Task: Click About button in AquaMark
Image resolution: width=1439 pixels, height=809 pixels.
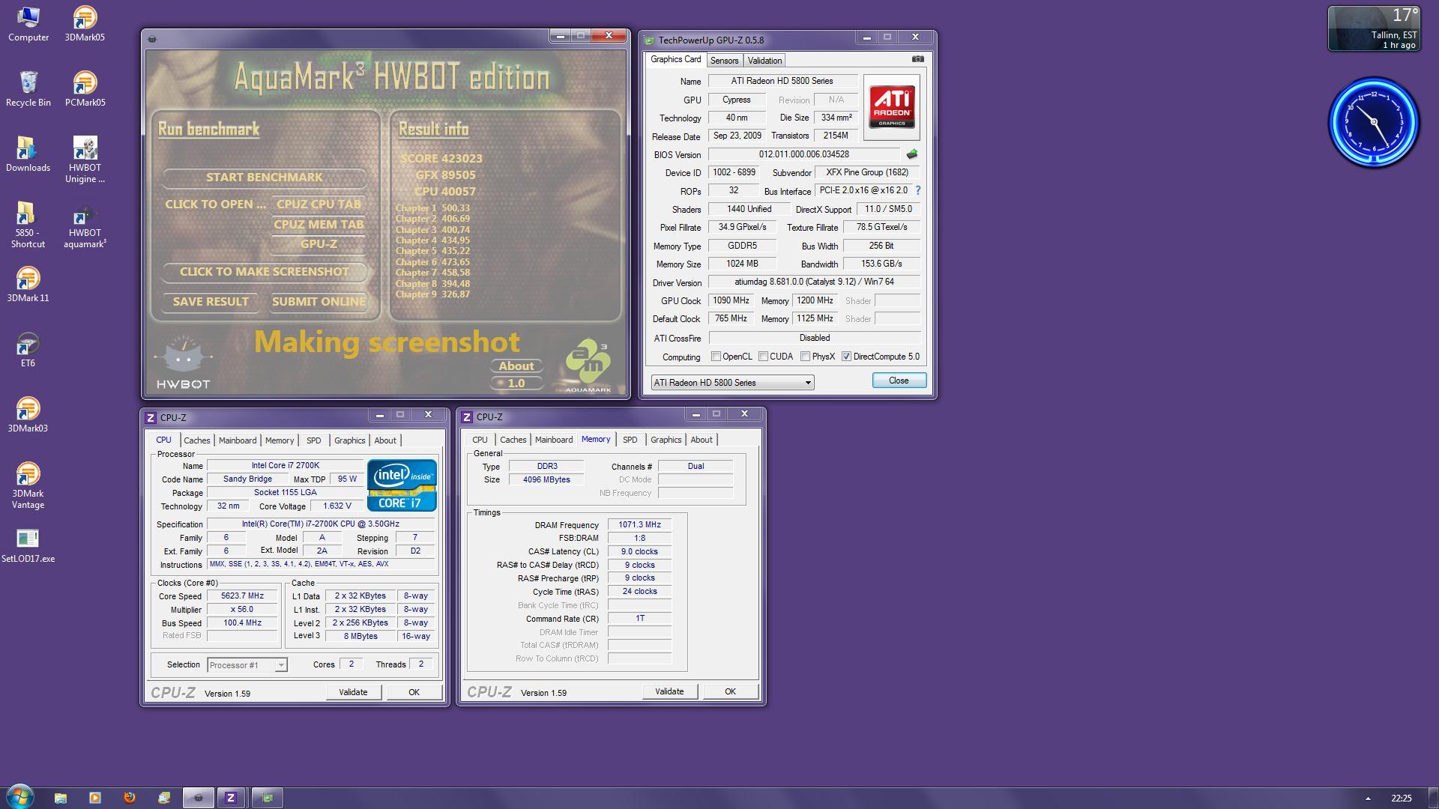Action: click(x=516, y=366)
